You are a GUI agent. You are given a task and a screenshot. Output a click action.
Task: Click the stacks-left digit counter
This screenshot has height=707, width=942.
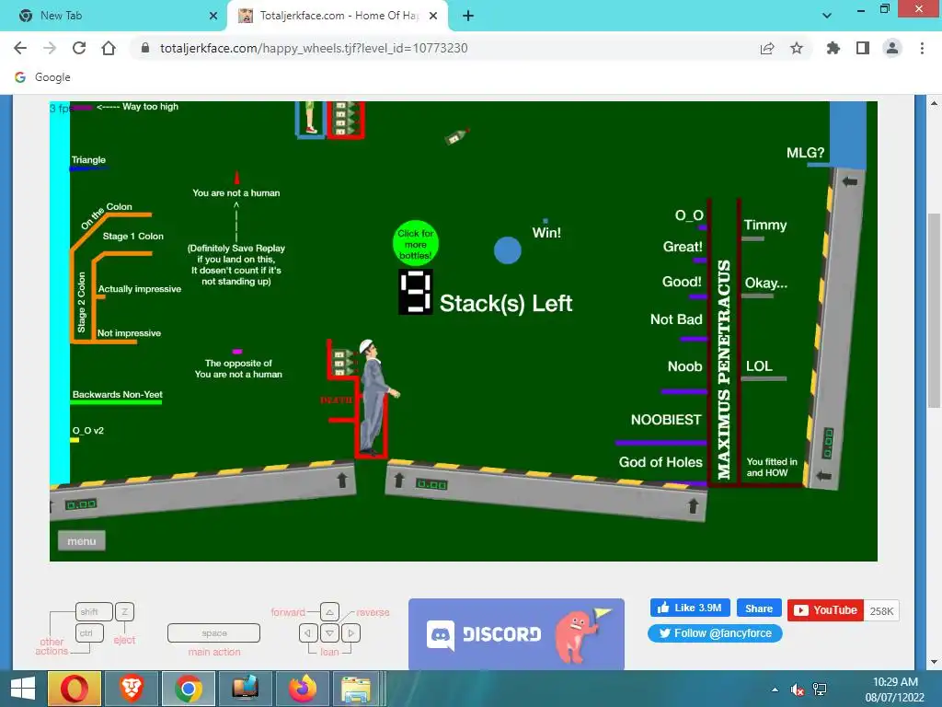[415, 292]
